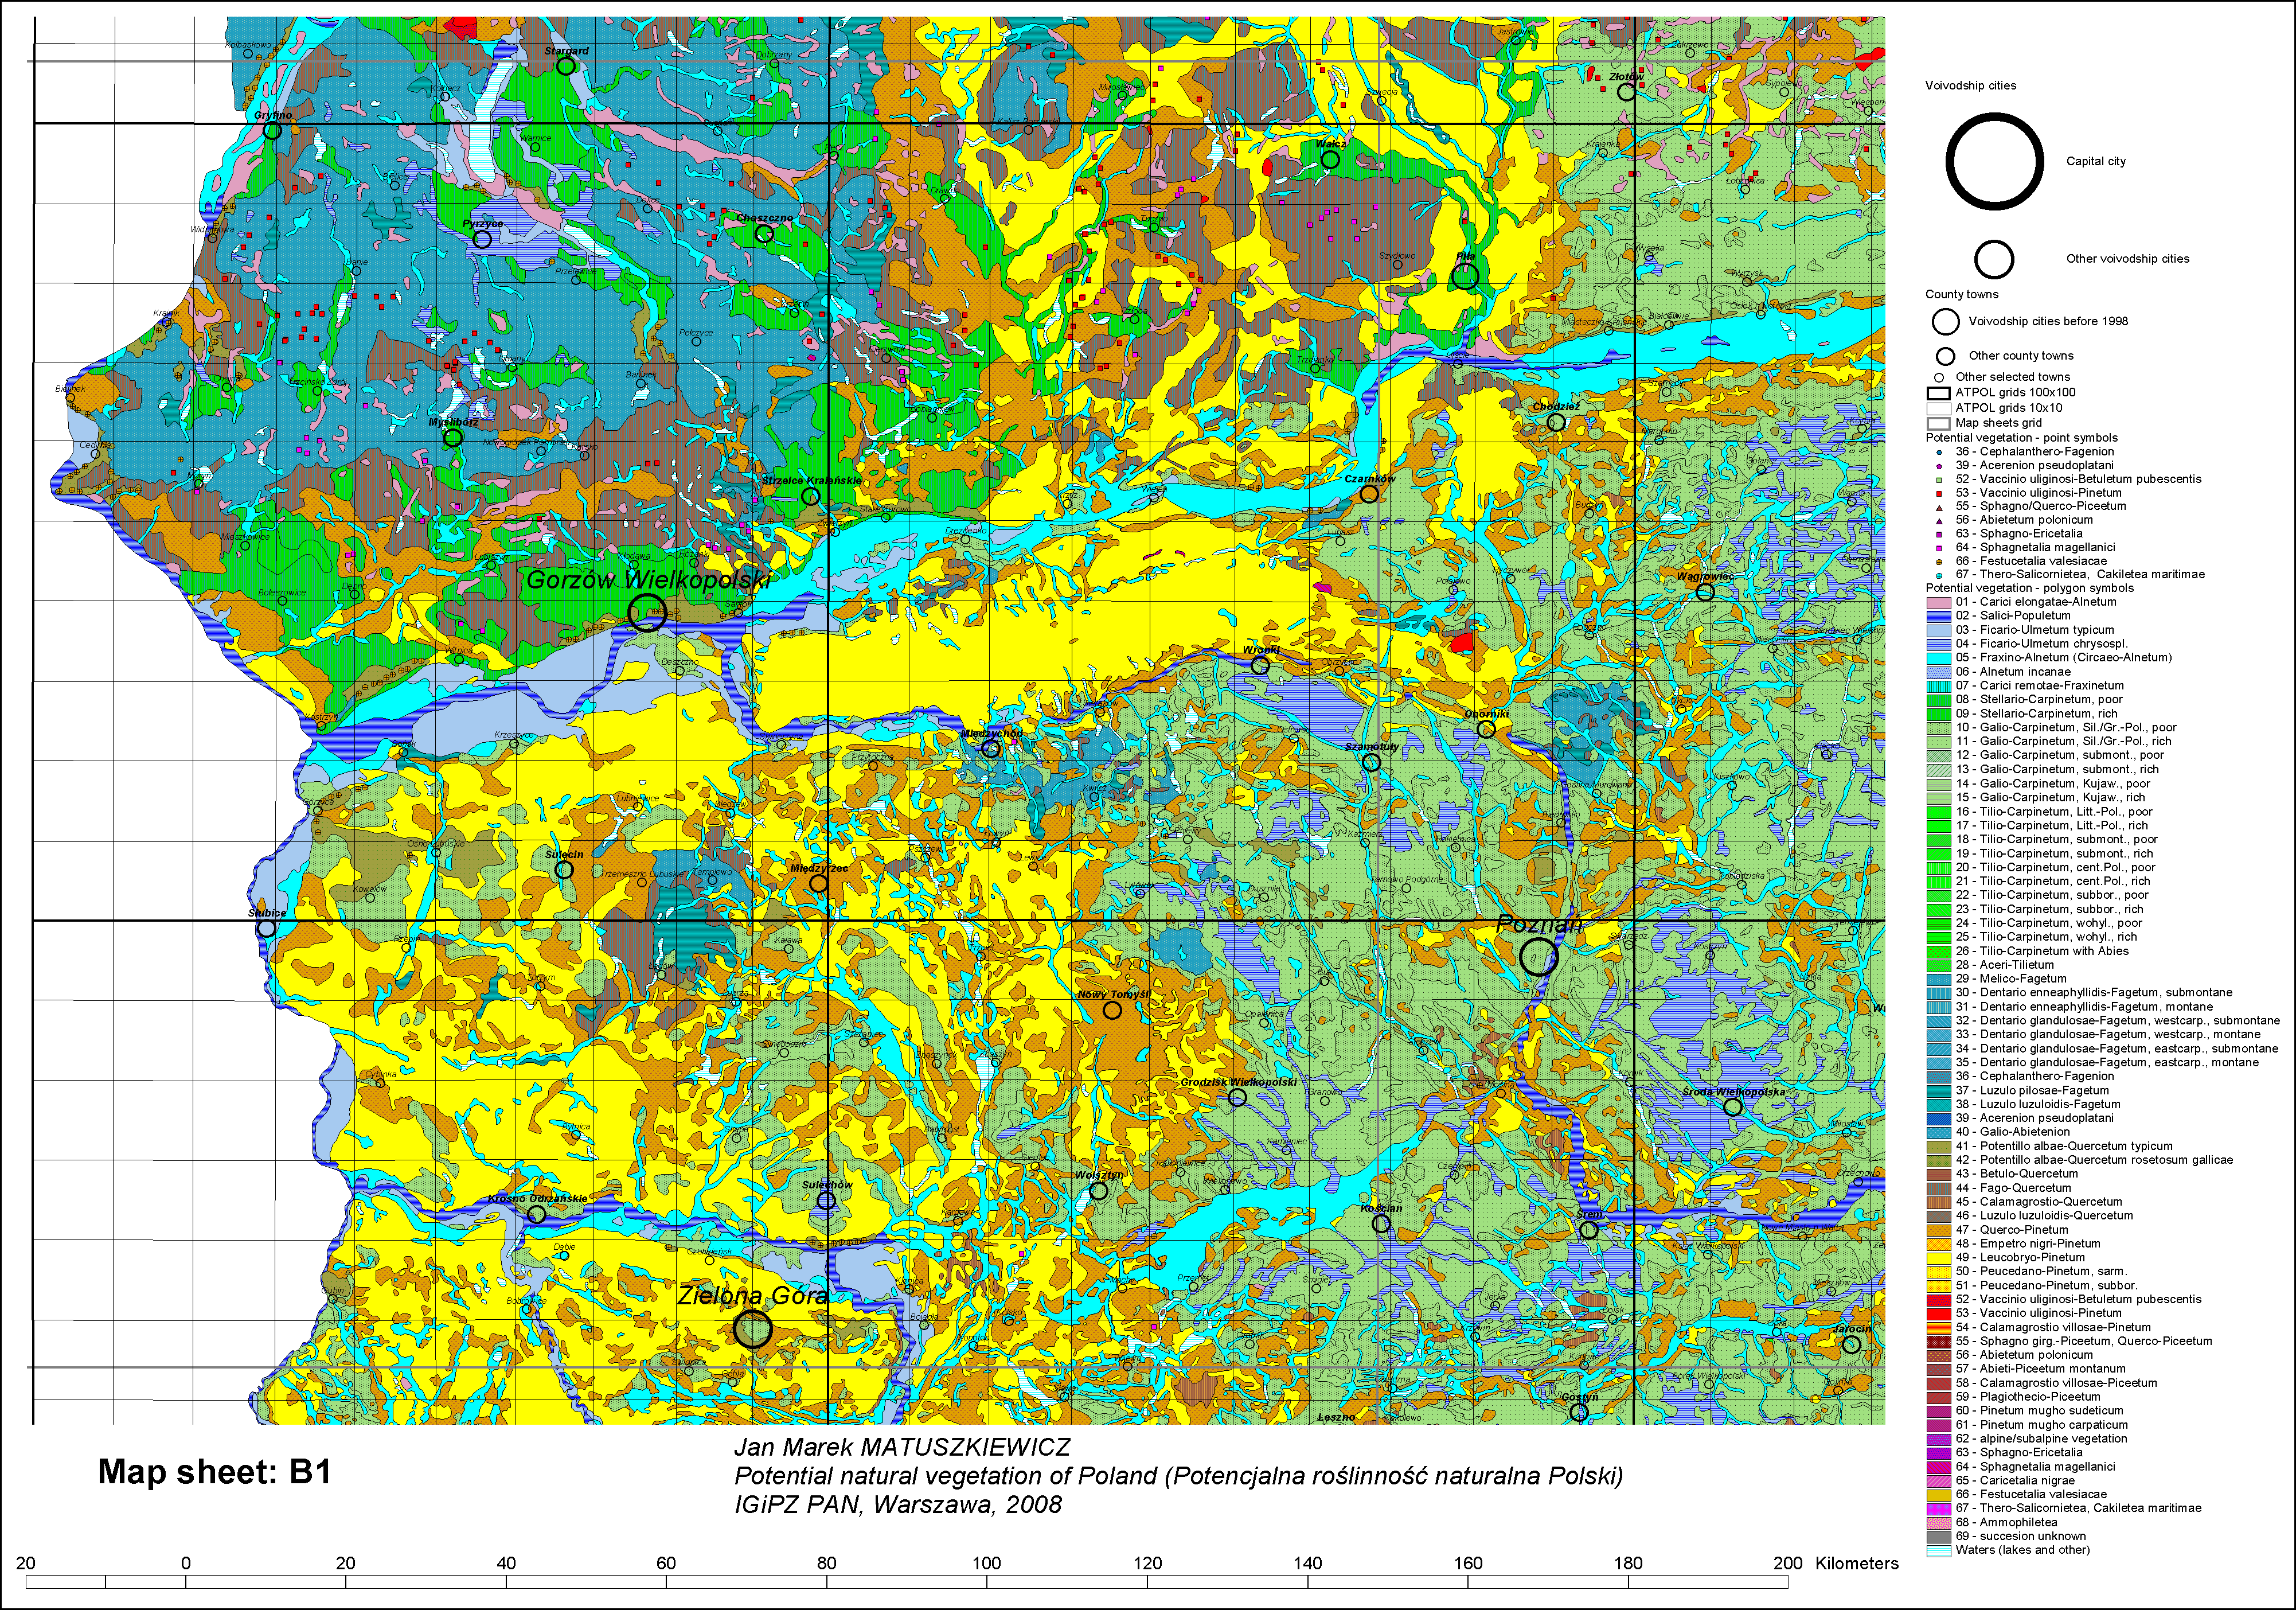Pick the 44 Fago-Quercetum legend swatch
The width and height of the screenshot is (2296, 1610).
coord(1939,1188)
